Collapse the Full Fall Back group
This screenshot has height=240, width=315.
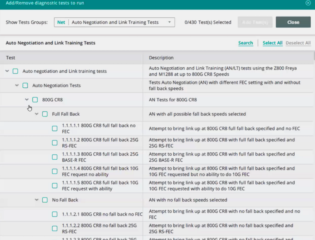tap(37, 114)
